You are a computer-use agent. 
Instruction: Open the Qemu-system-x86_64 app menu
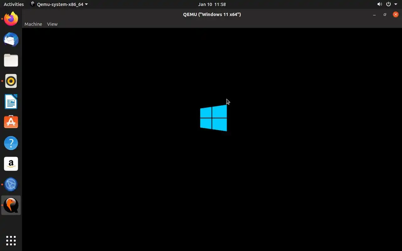pos(59,4)
